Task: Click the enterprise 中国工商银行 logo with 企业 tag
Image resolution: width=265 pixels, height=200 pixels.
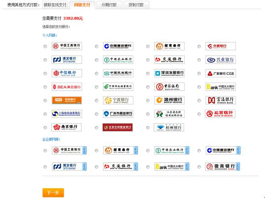Action: pos(69,150)
